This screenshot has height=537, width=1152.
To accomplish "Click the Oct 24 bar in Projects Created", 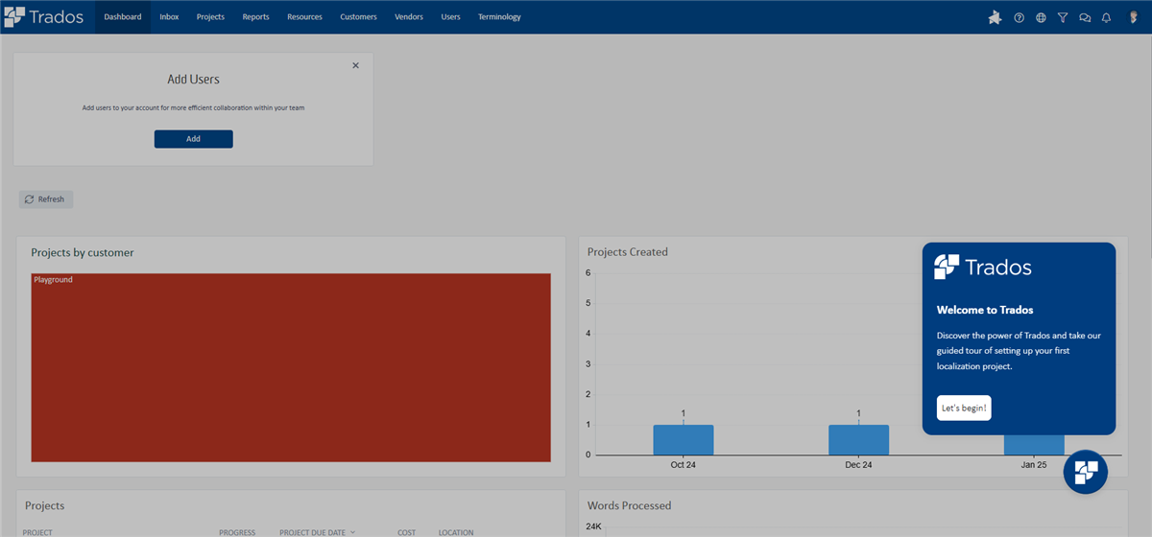I will tap(684, 439).
